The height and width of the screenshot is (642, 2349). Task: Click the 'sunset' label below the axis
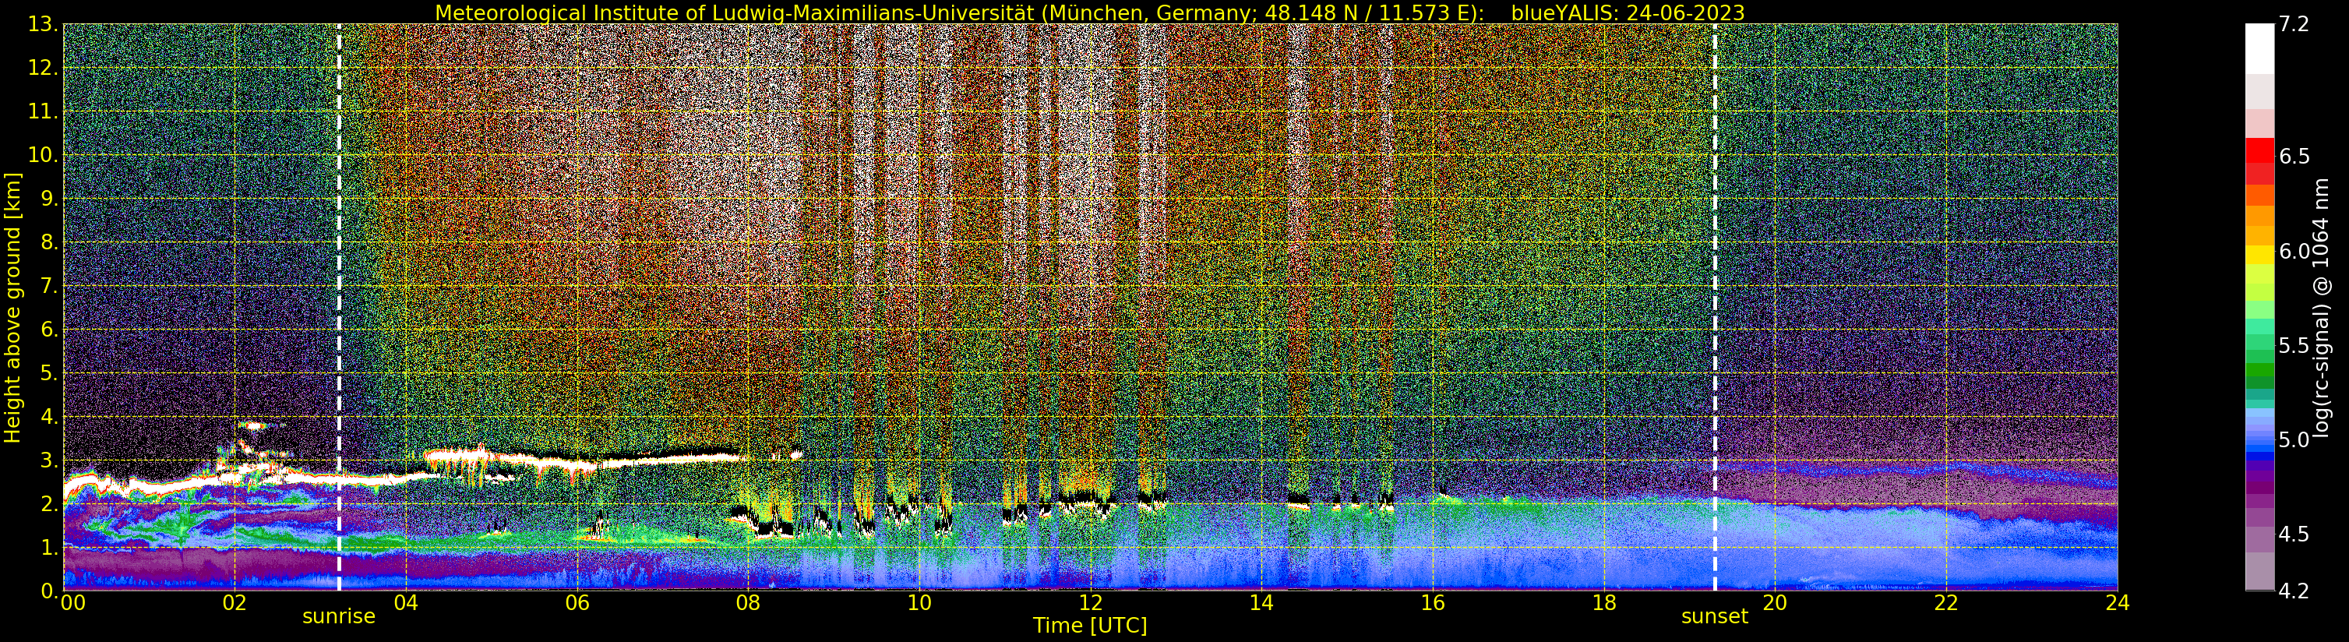(1716, 616)
